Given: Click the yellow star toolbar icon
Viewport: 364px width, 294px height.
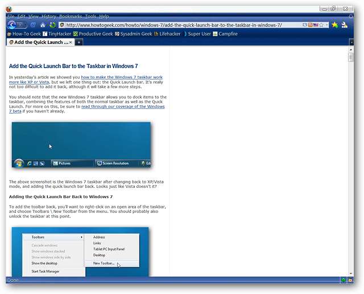Looking at the screenshot, I should click(335, 25).
